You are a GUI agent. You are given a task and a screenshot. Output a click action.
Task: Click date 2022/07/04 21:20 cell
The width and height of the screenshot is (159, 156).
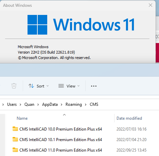(131, 140)
